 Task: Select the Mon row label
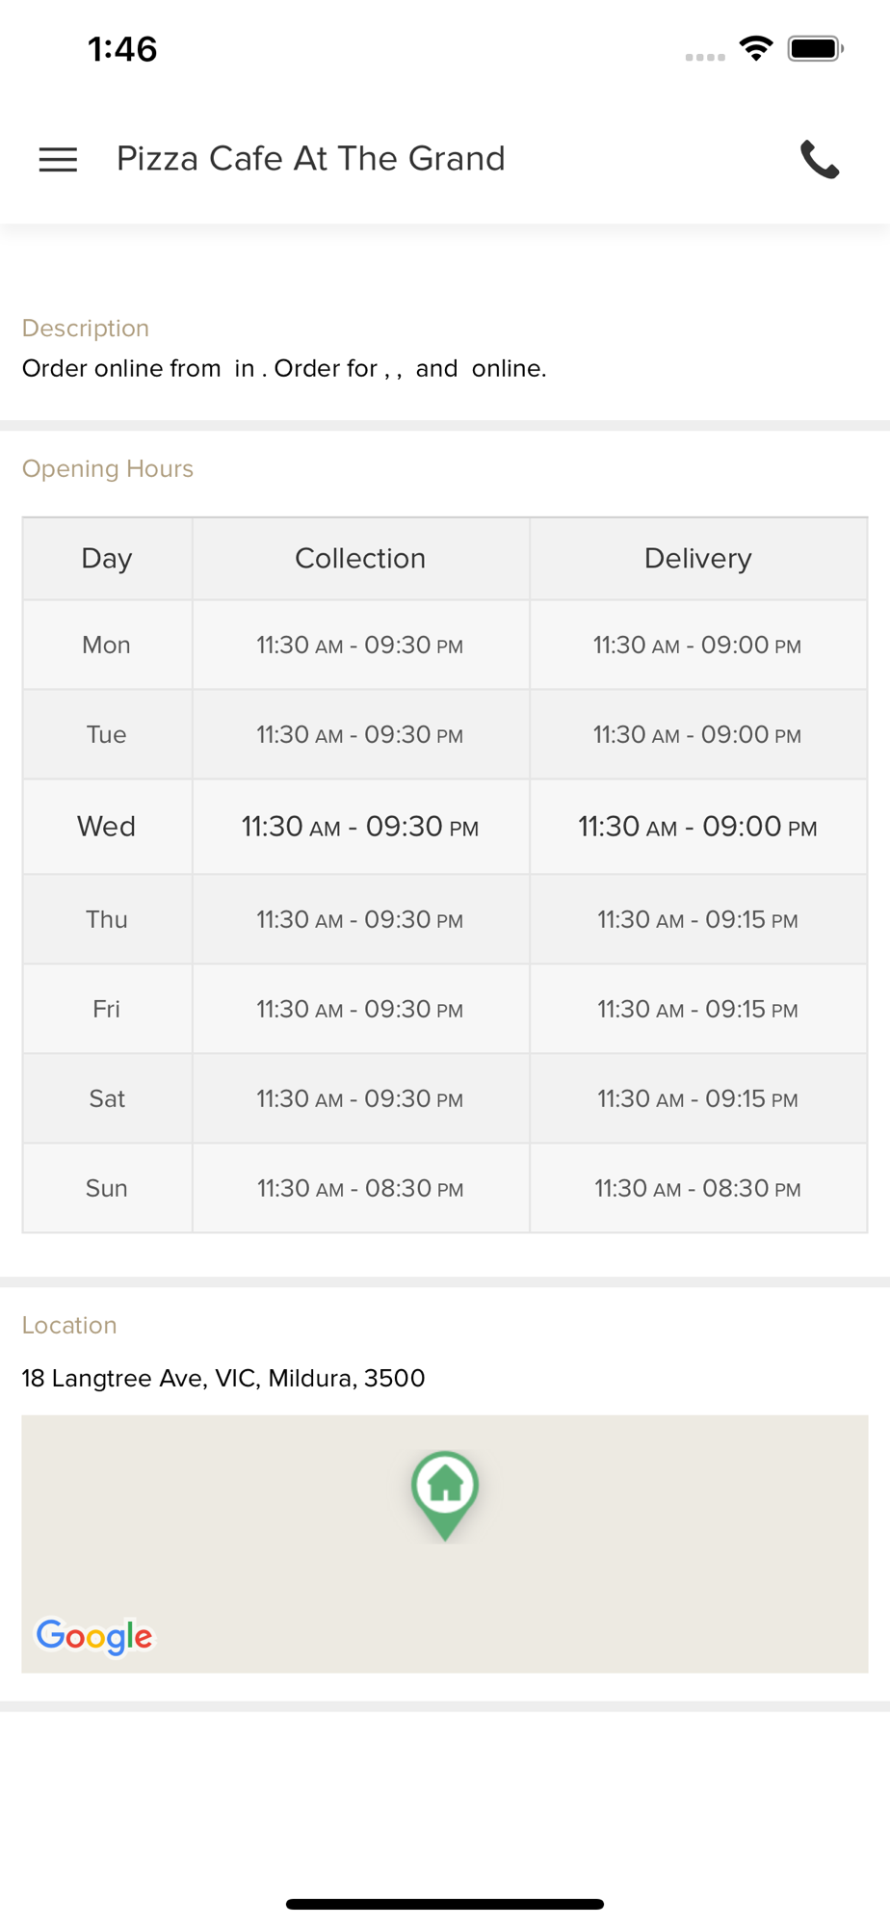(x=107, y=645)
